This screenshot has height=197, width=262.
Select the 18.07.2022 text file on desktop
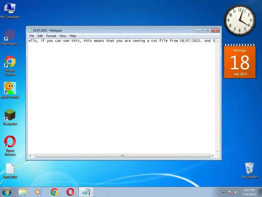[10, 171]
